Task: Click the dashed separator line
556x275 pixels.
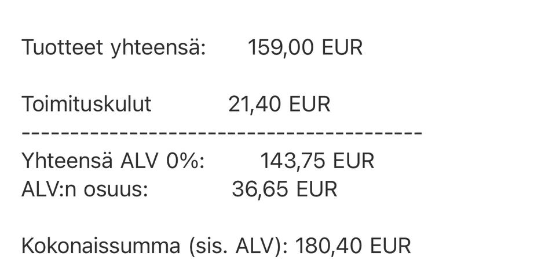Action: [x=222, y=133]
